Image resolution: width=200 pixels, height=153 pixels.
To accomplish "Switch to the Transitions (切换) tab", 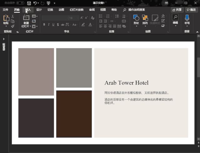I will point(50,10).
